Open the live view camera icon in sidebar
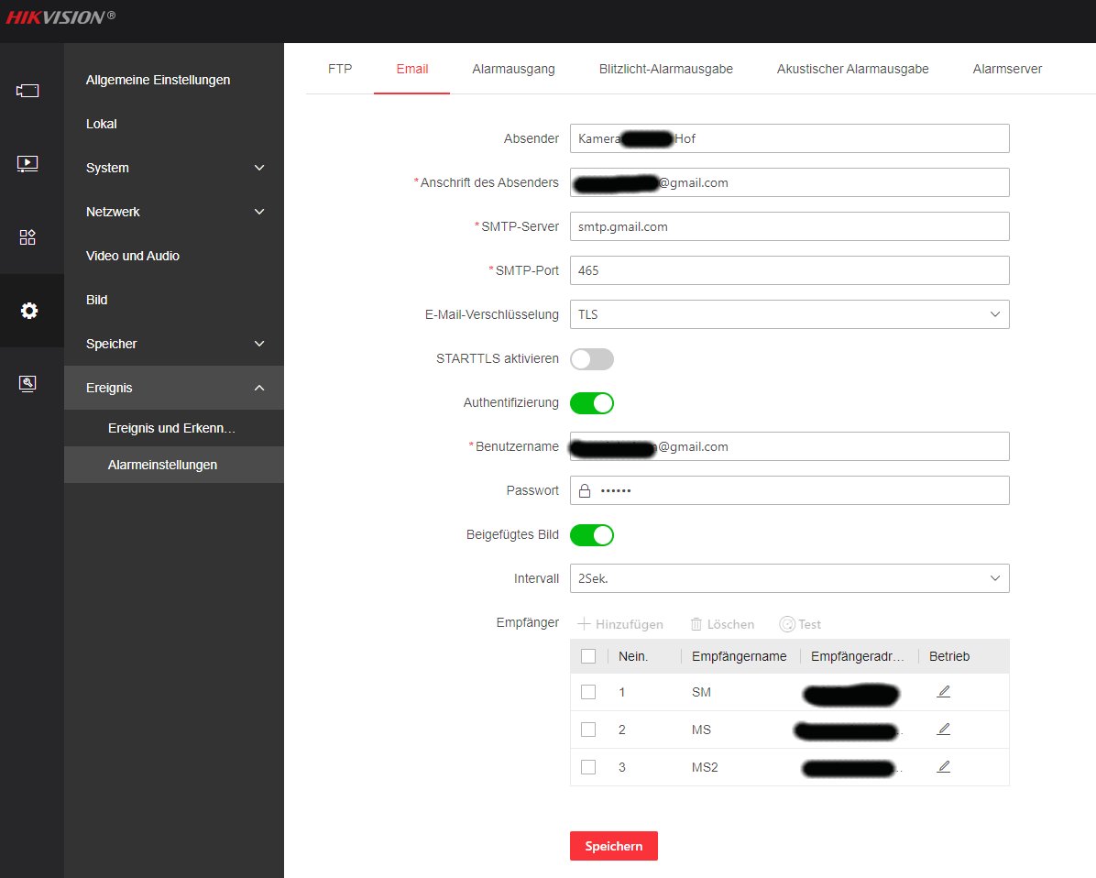This screenshot has height=878, width=1096. pyautogui.click(x=27, y=90)
